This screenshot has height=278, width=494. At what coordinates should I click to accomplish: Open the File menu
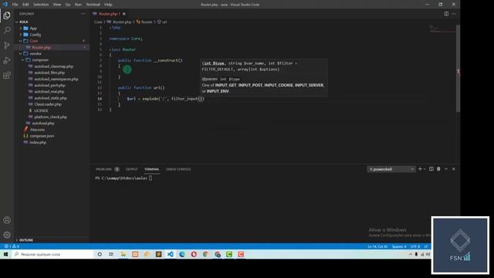[15, 5]
